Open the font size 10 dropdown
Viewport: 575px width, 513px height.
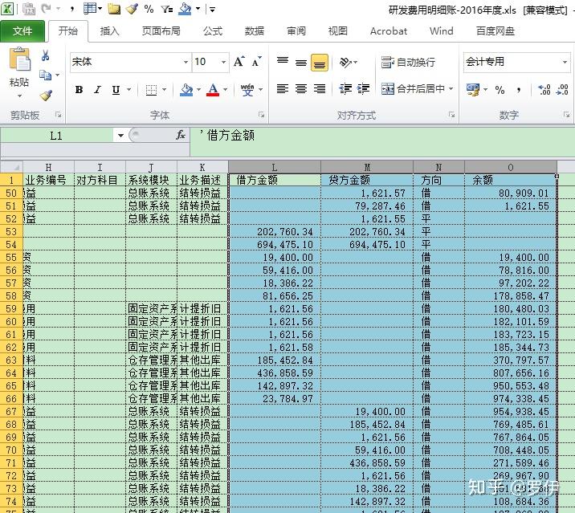coord(223,62)
